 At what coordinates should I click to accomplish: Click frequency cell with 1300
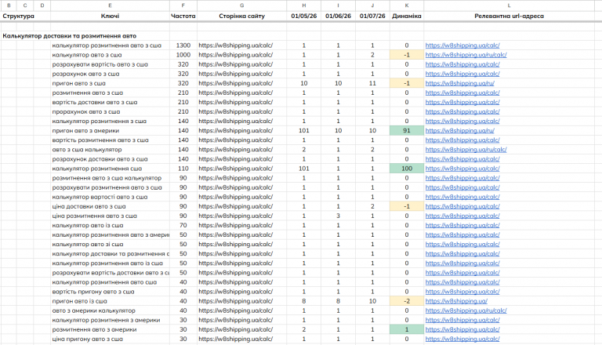183,45
